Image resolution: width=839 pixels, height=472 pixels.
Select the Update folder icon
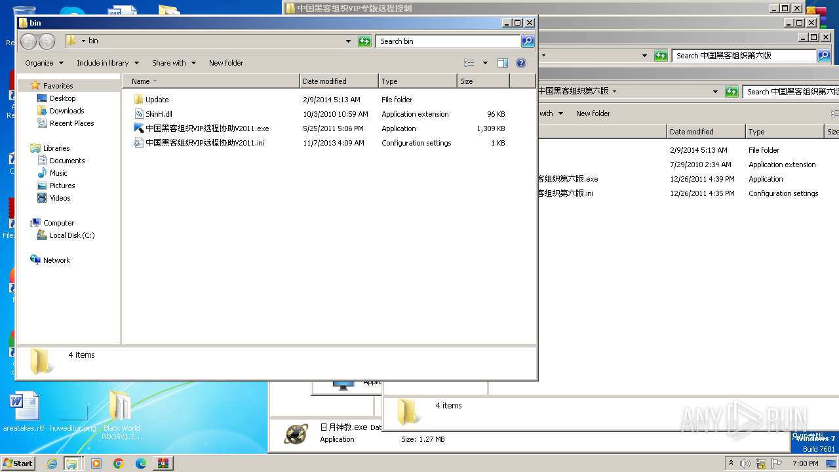coord(138,100)
